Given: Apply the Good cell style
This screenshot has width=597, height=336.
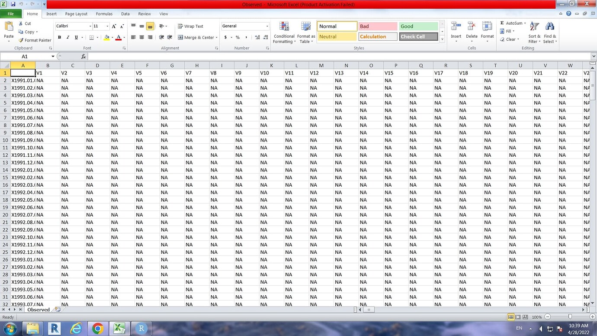Looking at the screenshot, I should tap(418, 26).
